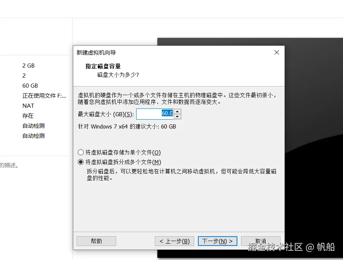The image size is (343, 260).
Task: Click the second 自动检测 entry
Action: click(33, 136)
